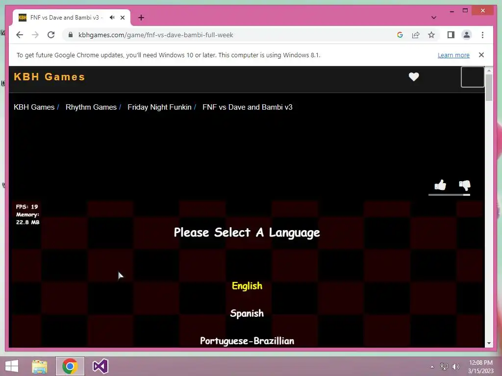Open the Learn more link in the infobar
The image size is (502, 376).
click(x=453, y=55)
